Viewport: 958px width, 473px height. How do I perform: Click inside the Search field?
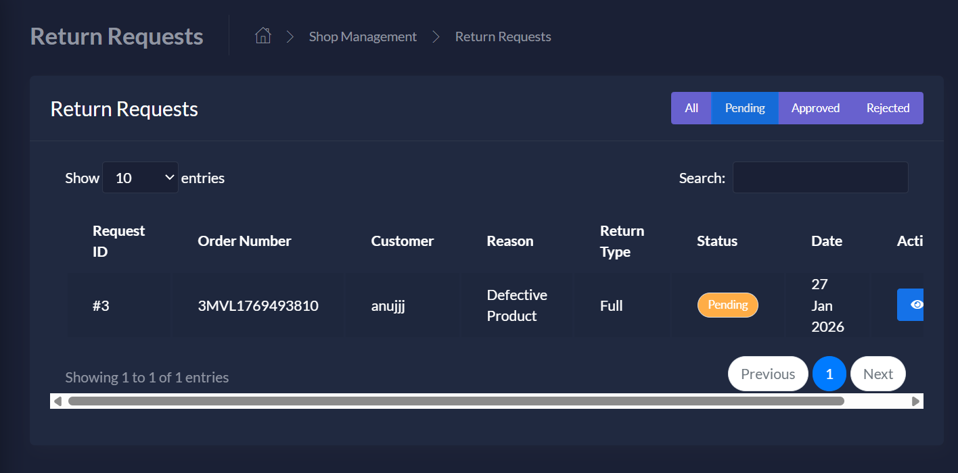(820, 177)
